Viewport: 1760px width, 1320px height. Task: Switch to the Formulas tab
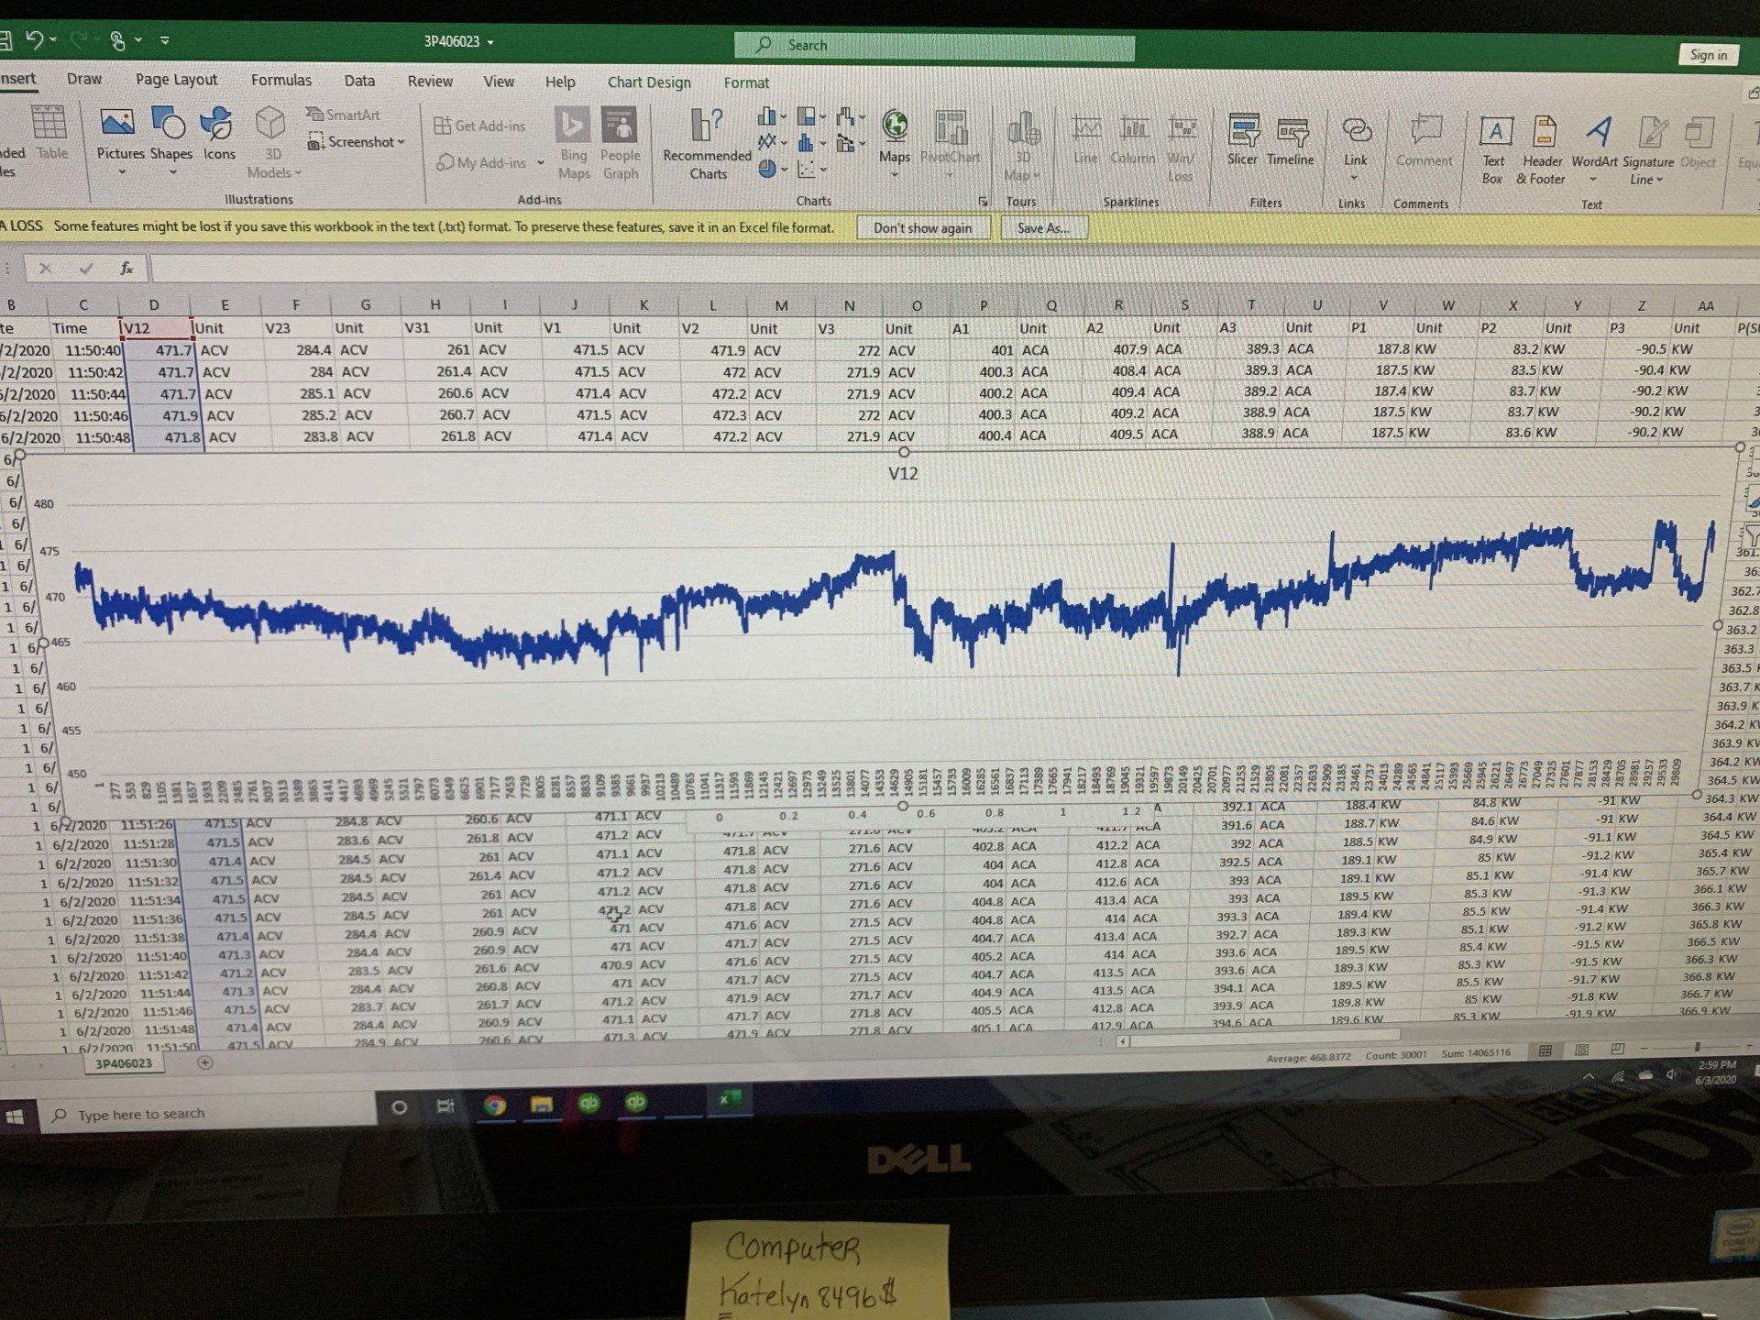click(x=280, y=81)
